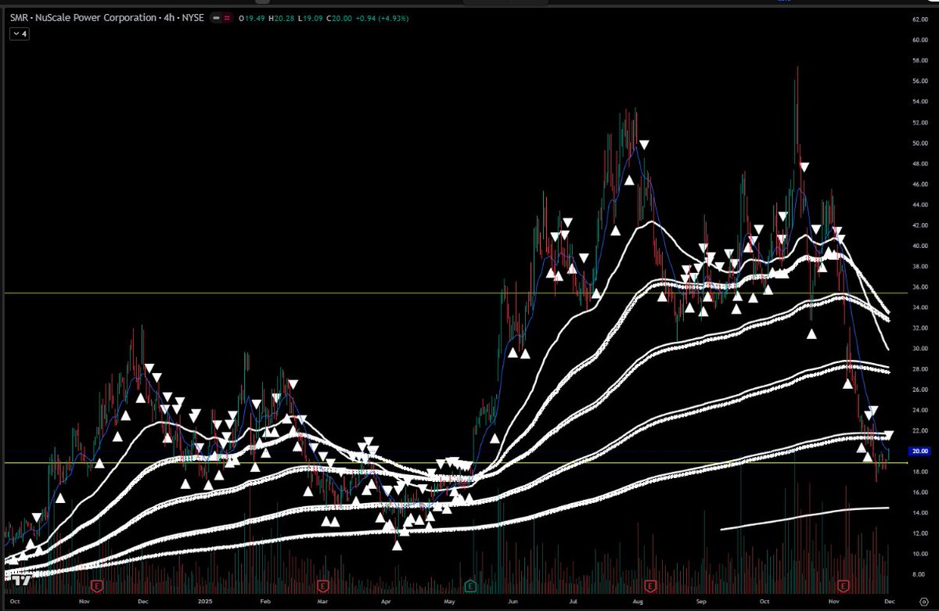Open the earliest earnings marker after Nov 2024
939x611 pixels.
click(x=98, y=584)
